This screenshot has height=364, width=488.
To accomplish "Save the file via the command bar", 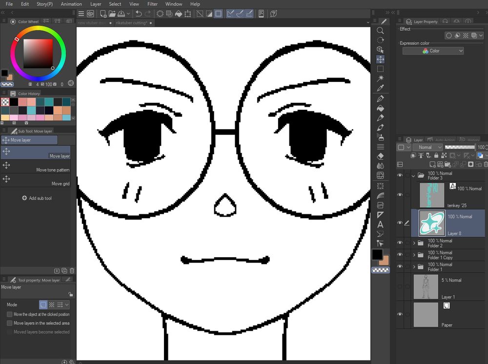I will point(122,14).
